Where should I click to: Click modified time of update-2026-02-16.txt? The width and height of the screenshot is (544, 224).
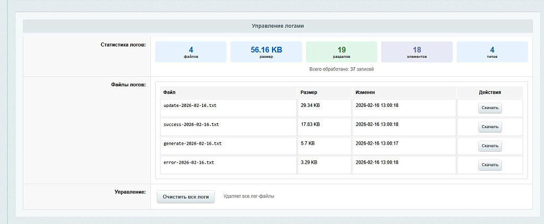[377, 105]
